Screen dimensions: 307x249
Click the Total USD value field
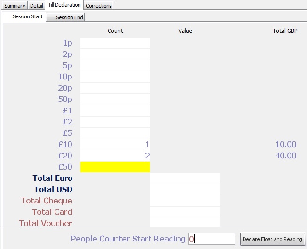pyautogui.click(x=185, y=189)
